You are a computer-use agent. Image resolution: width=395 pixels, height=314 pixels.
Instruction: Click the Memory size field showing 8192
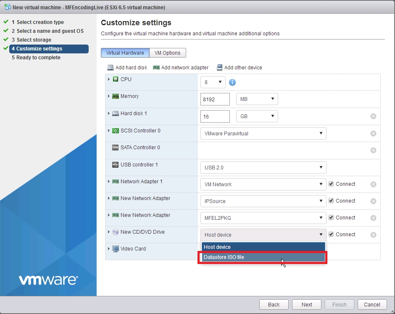coord(215,99)
